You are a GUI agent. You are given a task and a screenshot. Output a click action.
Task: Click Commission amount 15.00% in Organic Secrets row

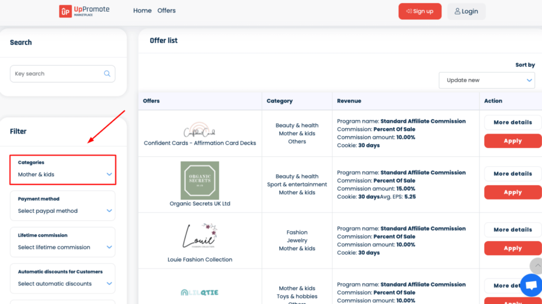376,189
